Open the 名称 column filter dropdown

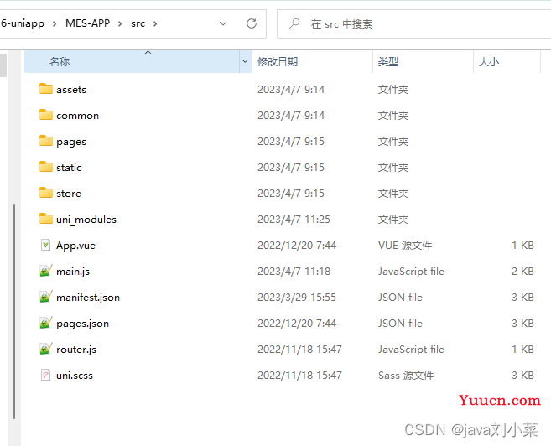(245, 61)
